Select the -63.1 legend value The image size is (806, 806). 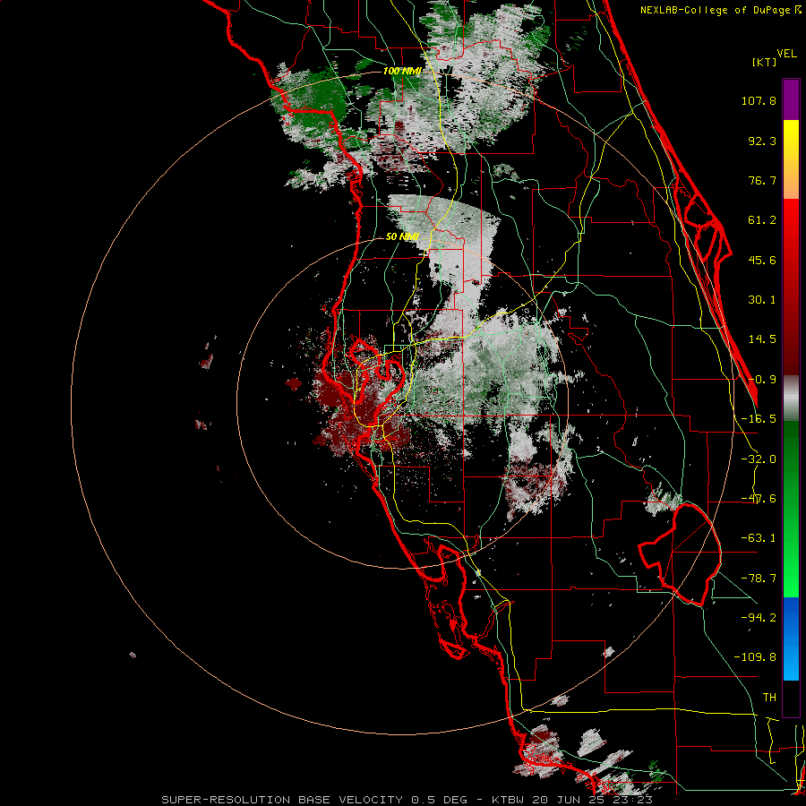point(759,538)
